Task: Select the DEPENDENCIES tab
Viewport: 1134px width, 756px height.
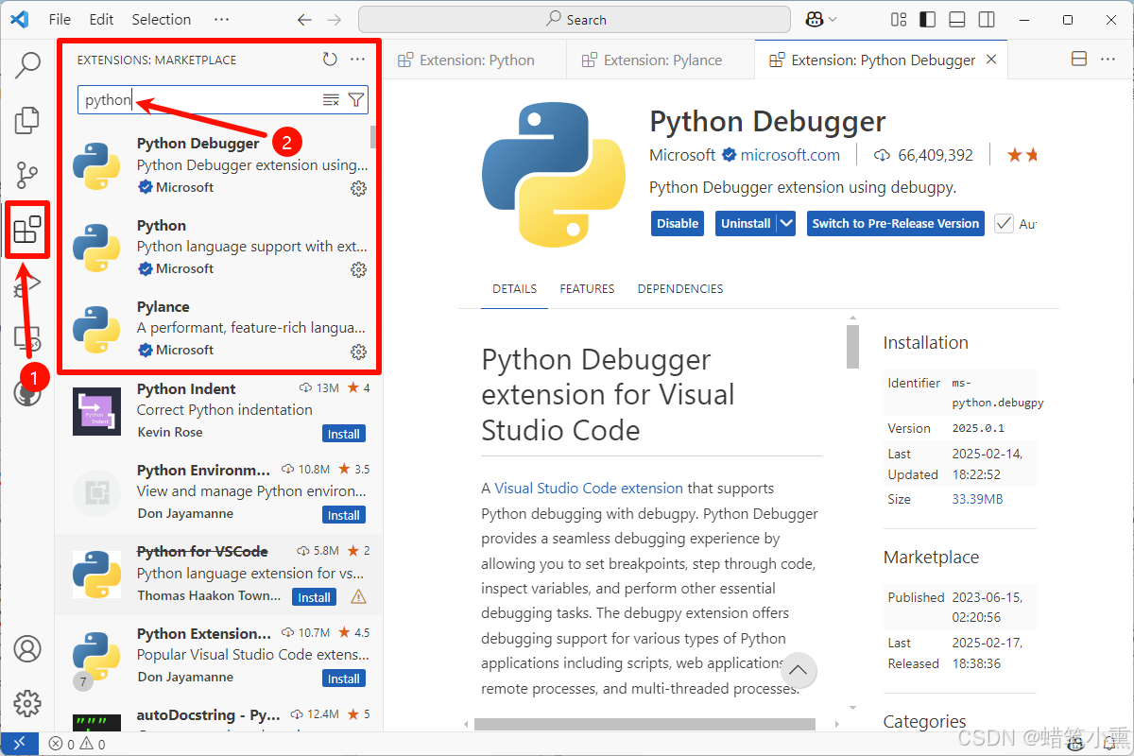Action: (680, 289)
